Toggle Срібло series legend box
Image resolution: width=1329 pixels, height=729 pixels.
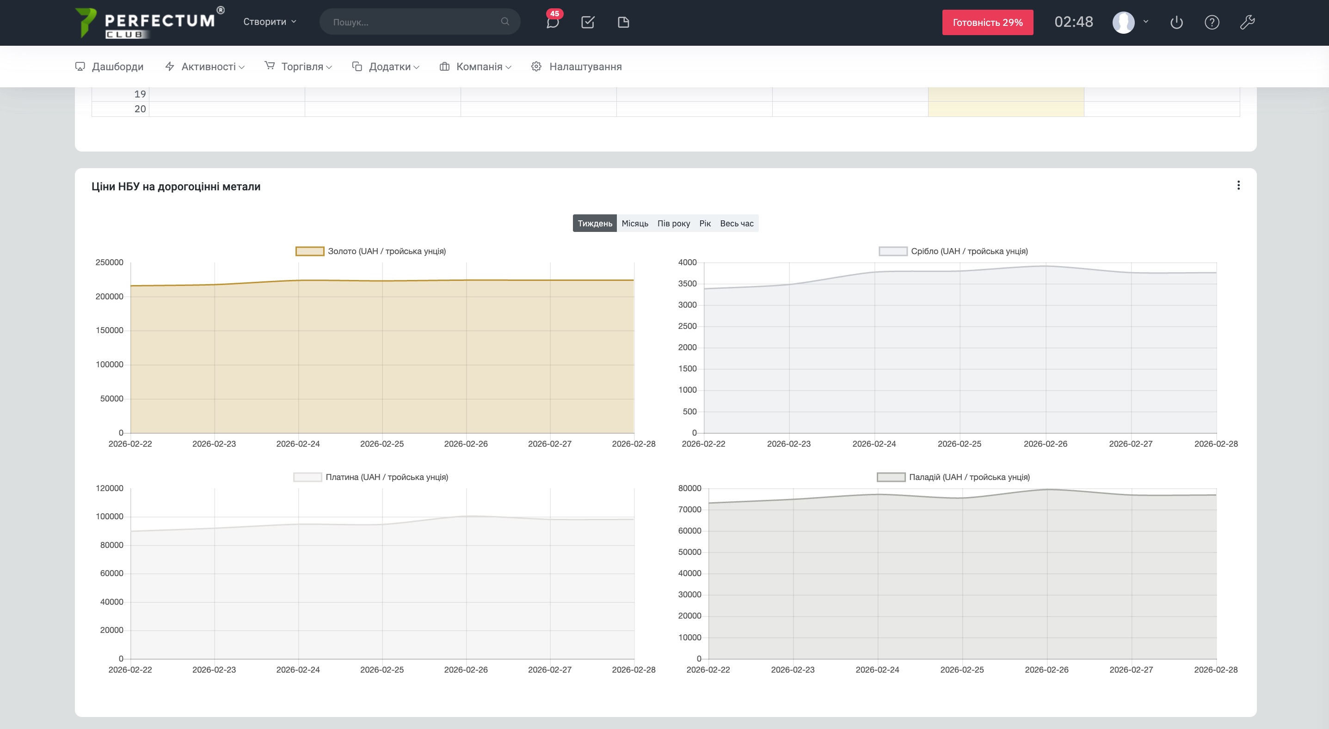coord(892,251)
